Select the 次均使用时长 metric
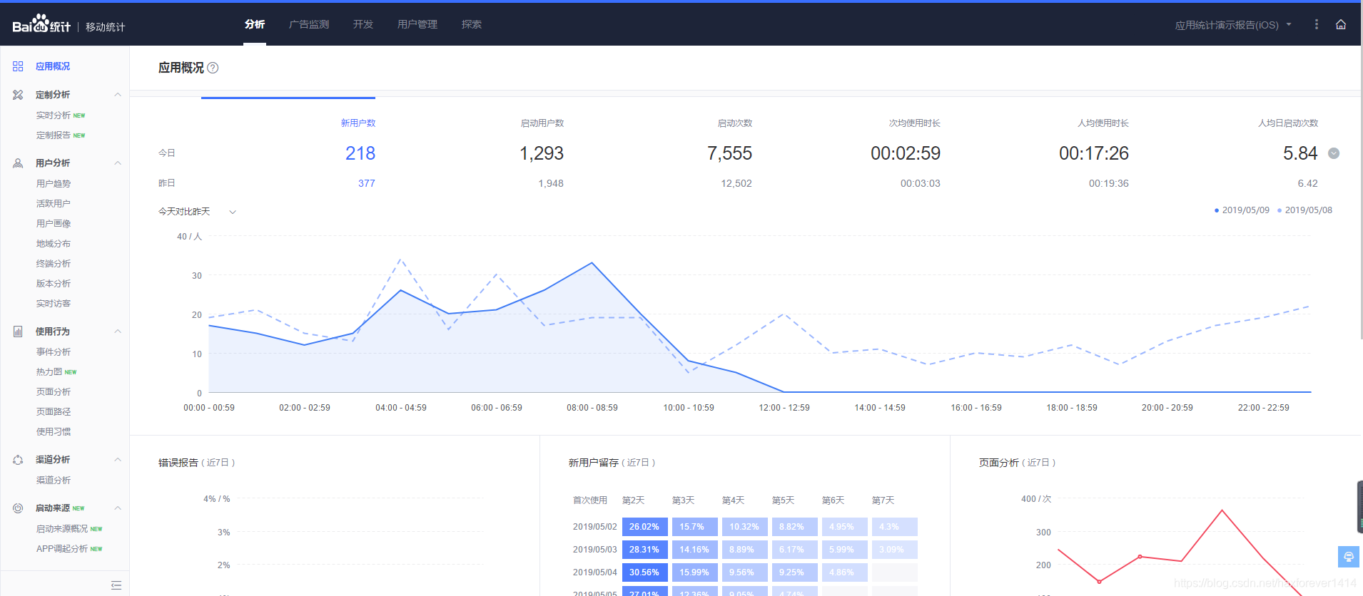Screen dimensions: 1363x596 pos(915,123)
